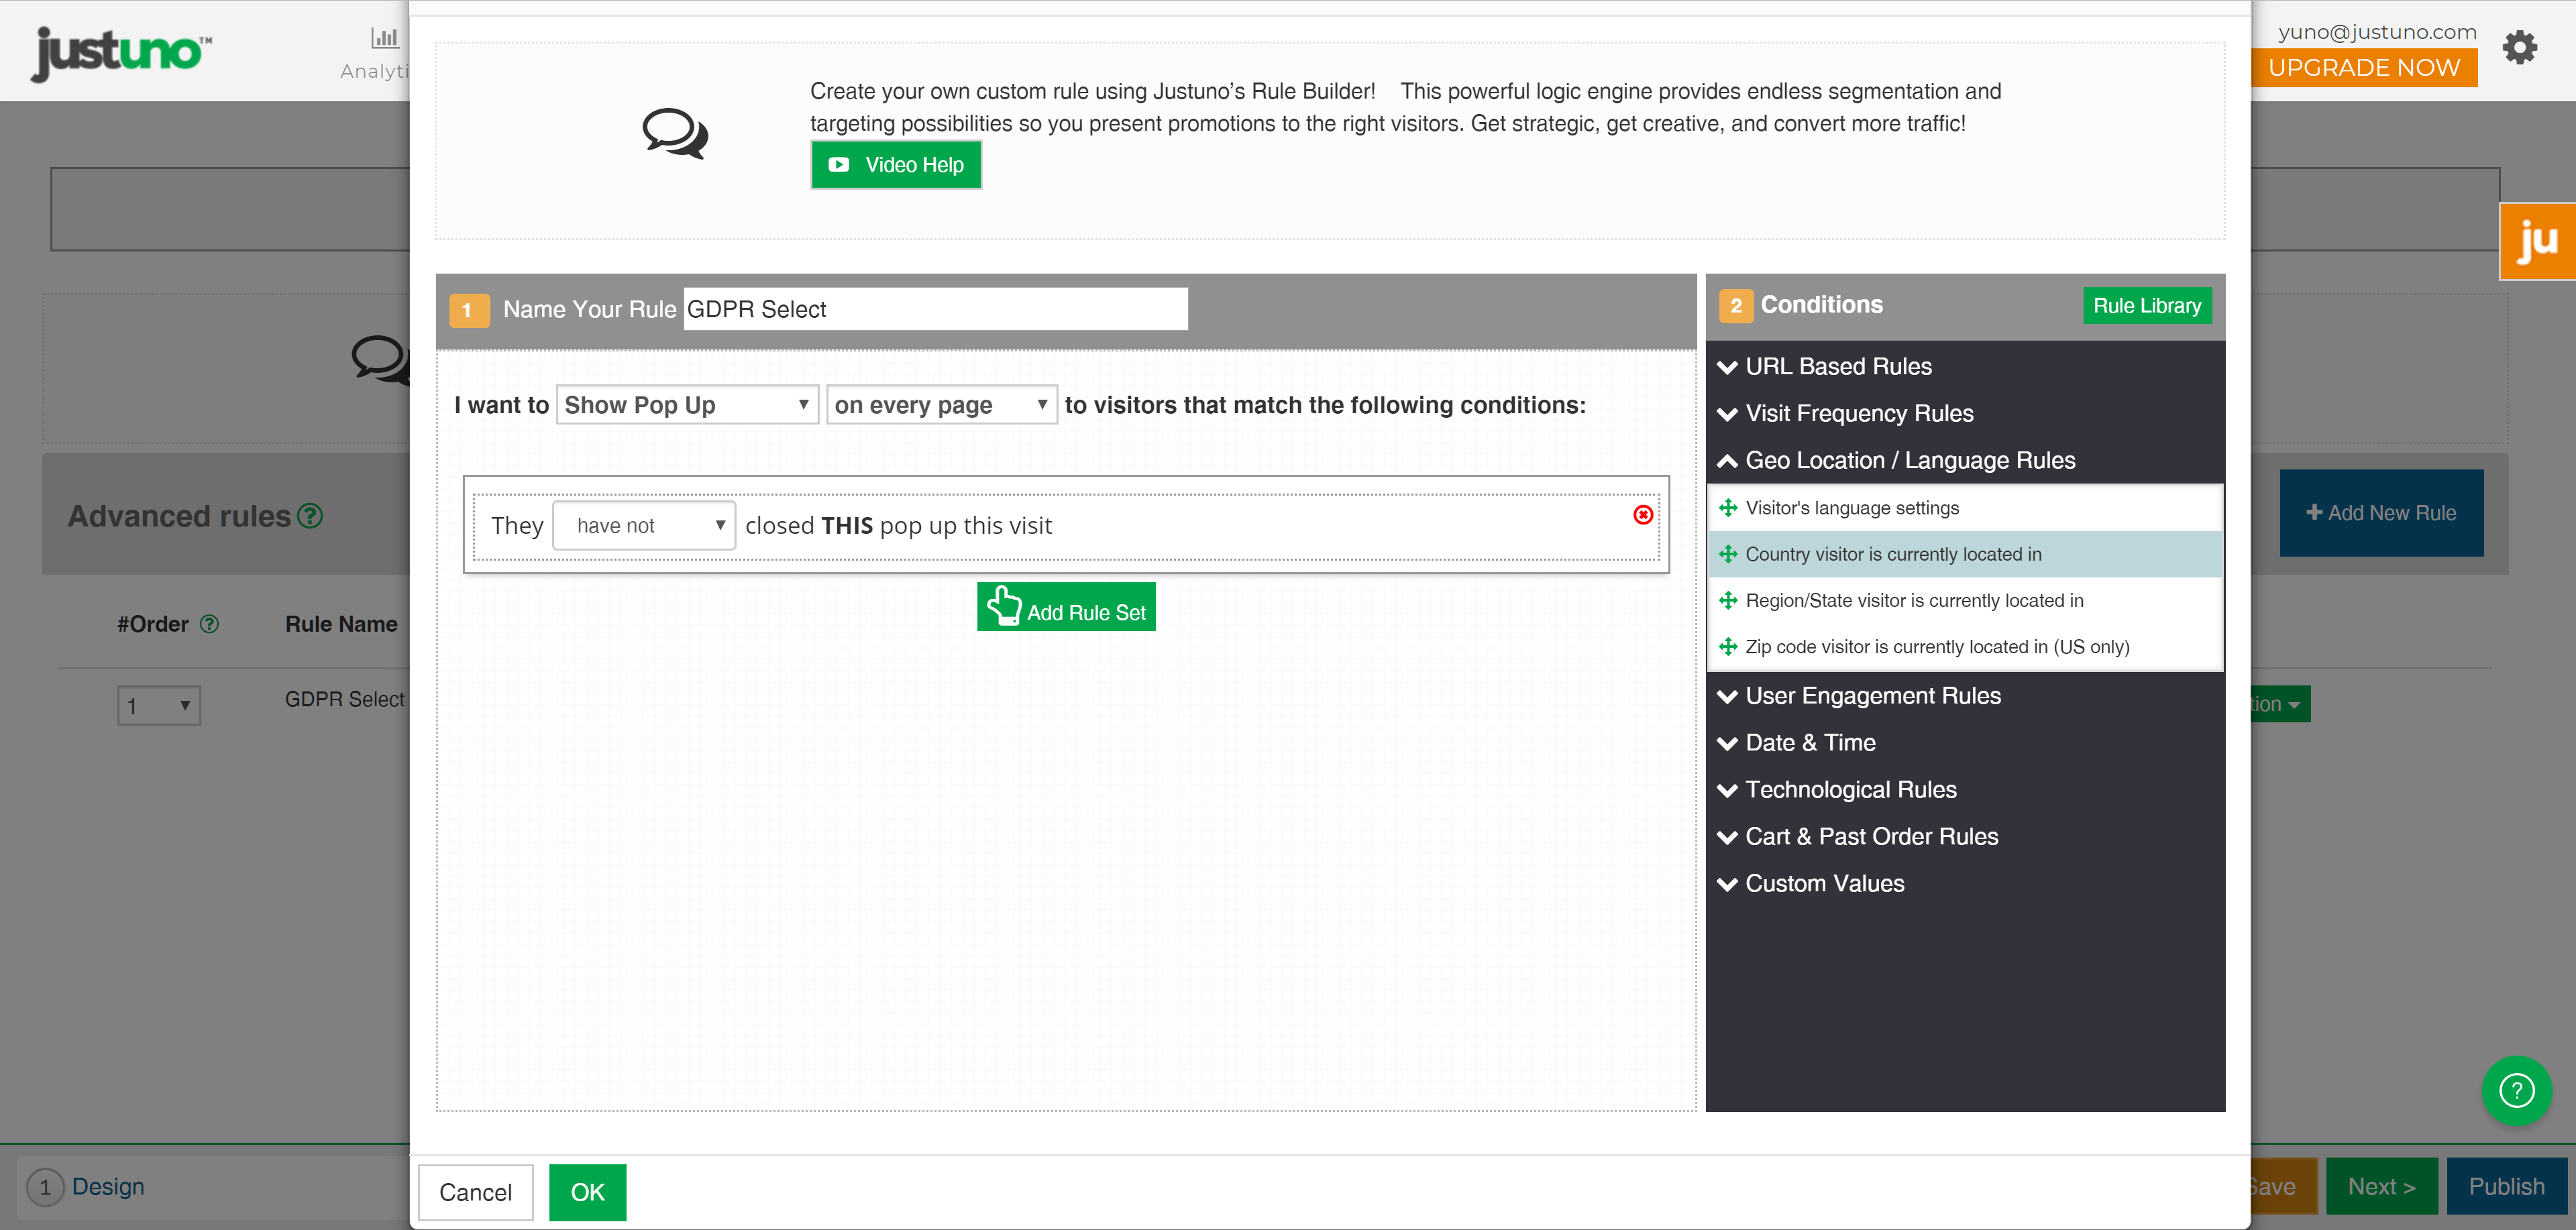This screenshot has height=1230, width=2576.
Task: Delete the rule set via red X icon
Action: (x=1643, y=516)
